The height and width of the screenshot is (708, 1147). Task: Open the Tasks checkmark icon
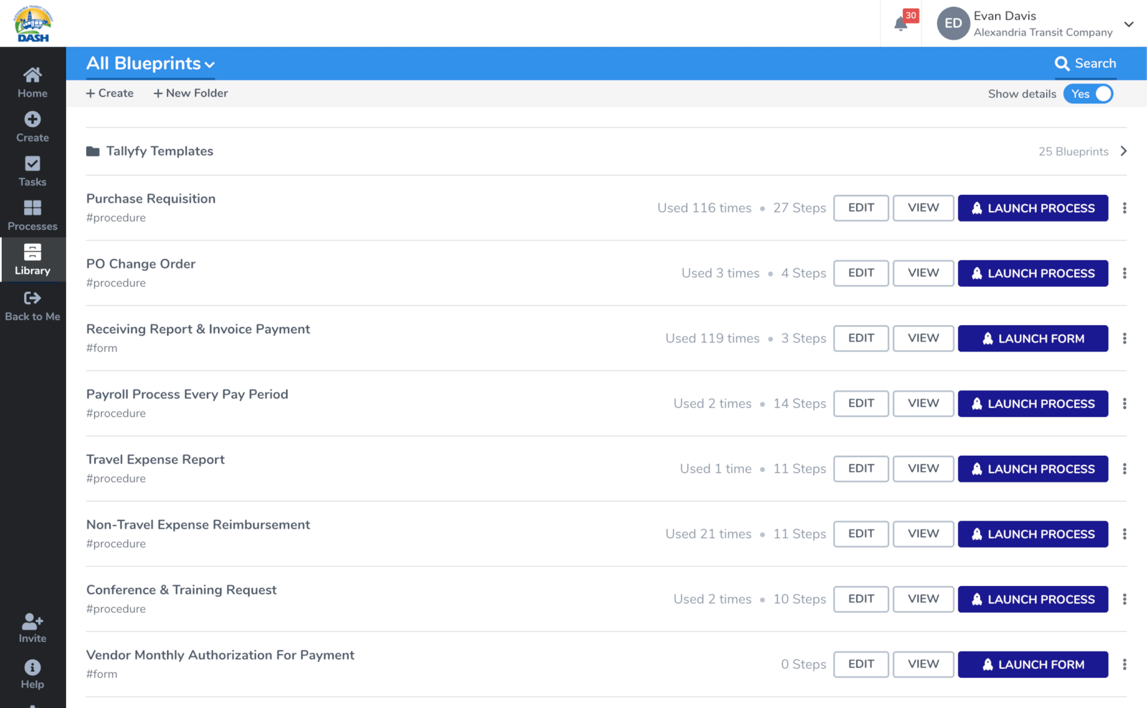(32, 164)
